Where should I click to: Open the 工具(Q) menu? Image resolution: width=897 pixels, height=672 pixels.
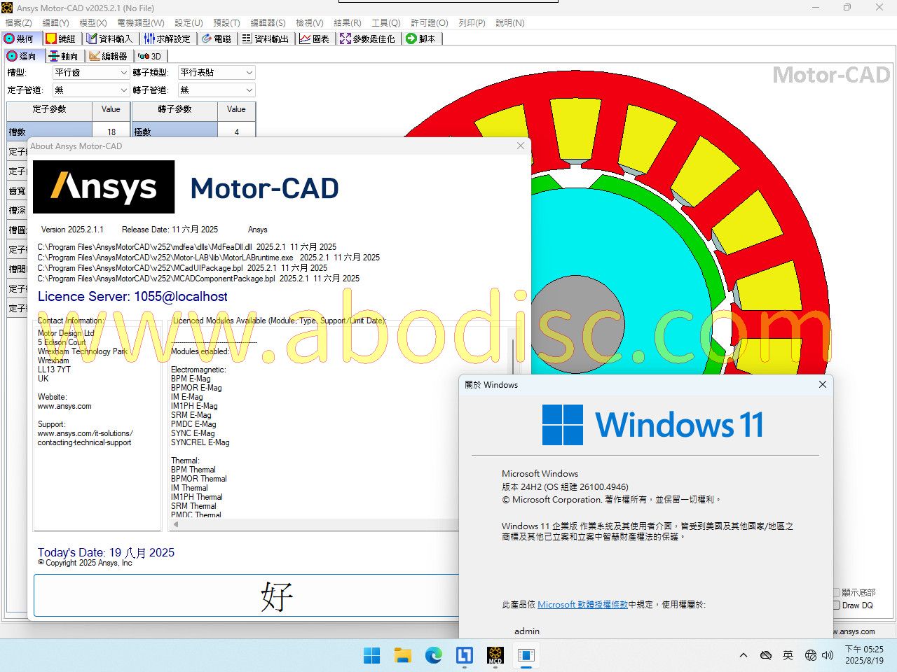pos(386,22)
